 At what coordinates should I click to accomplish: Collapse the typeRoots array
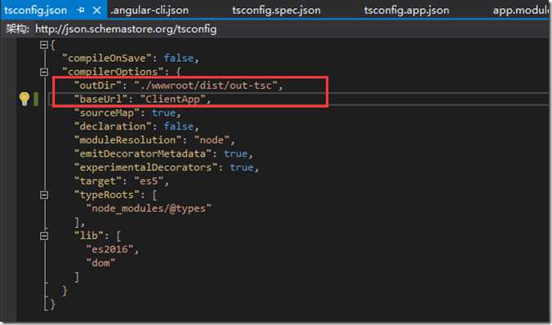click(44, 195)
